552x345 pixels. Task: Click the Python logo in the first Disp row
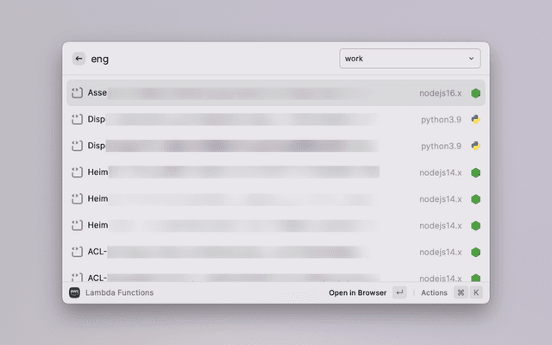475,119
